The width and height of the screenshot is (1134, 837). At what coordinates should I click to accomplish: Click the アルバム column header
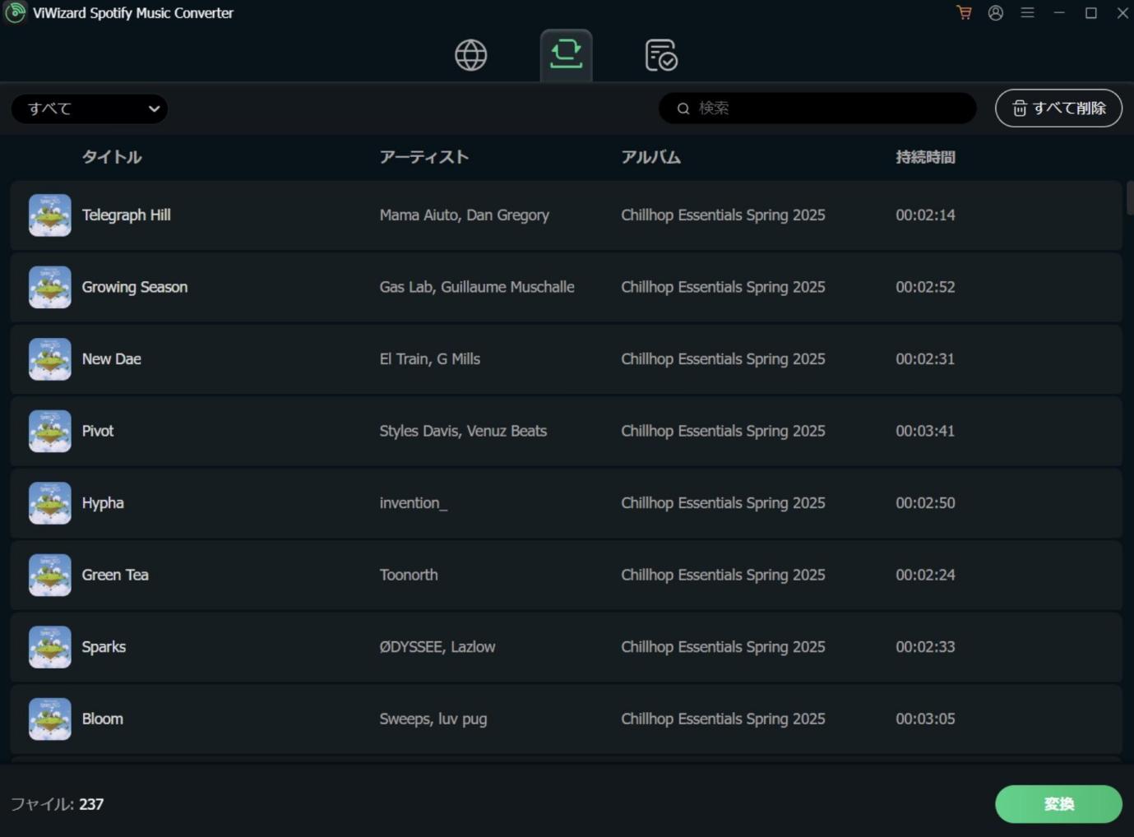(x=650, y=157)
